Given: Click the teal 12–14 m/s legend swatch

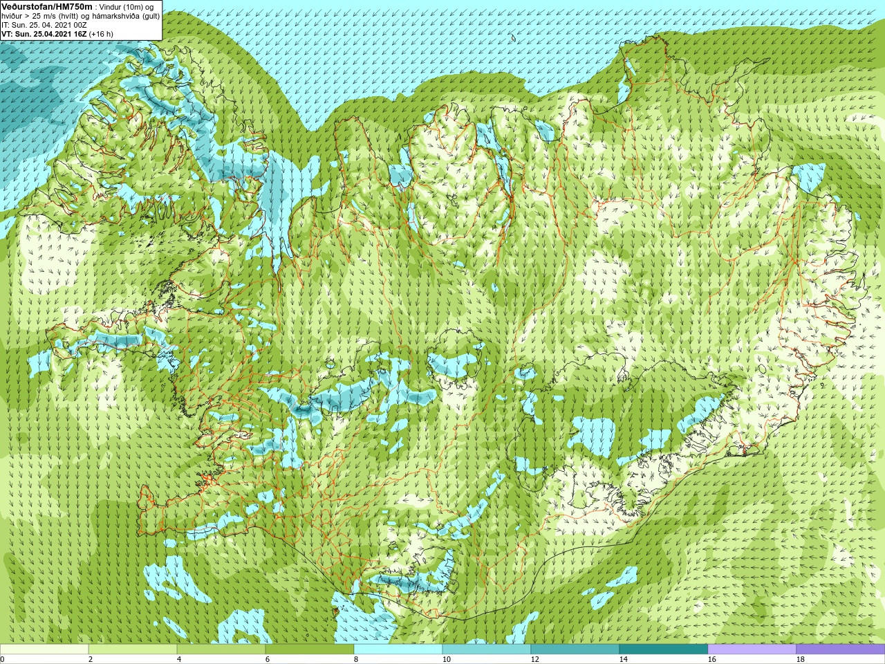Looking at the screenshot, I should 575,649.
